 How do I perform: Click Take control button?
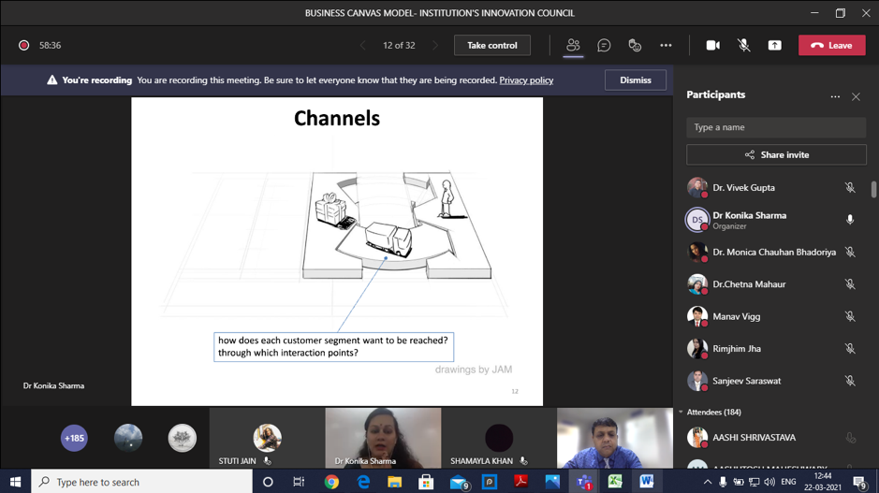pos(492,46)
